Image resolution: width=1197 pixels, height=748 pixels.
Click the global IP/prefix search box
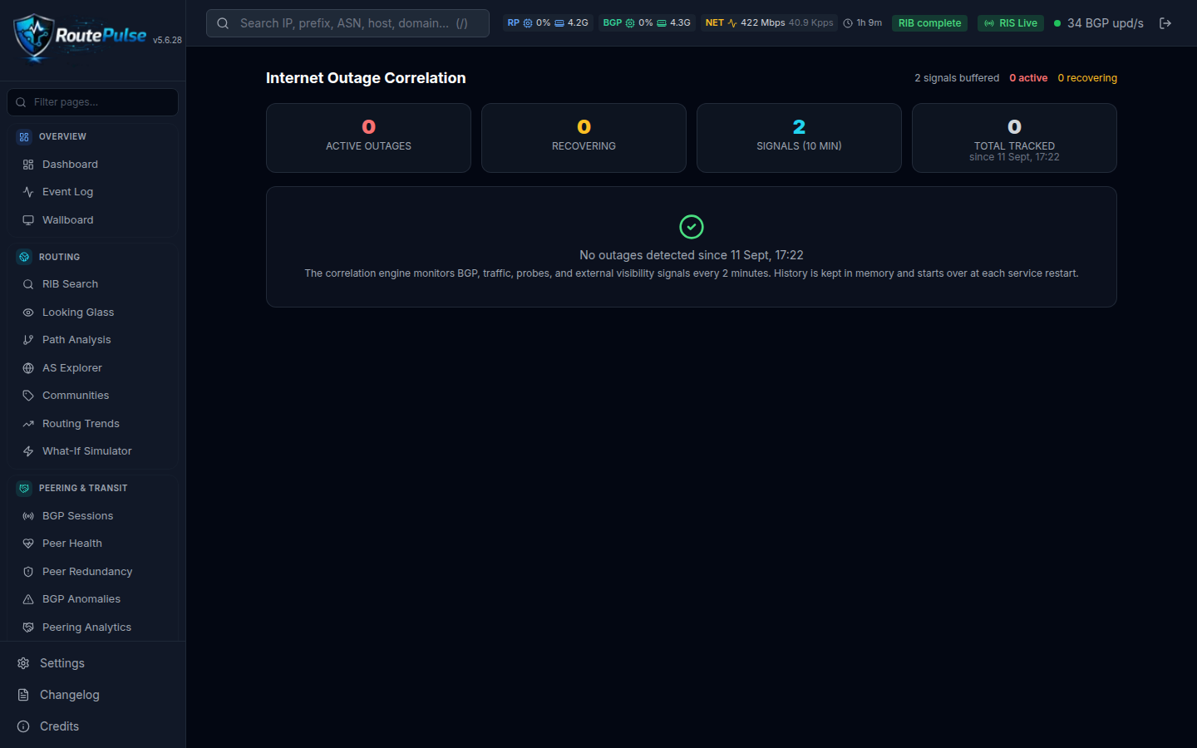coord(347,23)
